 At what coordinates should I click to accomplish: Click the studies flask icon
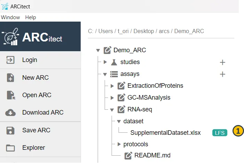114,62
